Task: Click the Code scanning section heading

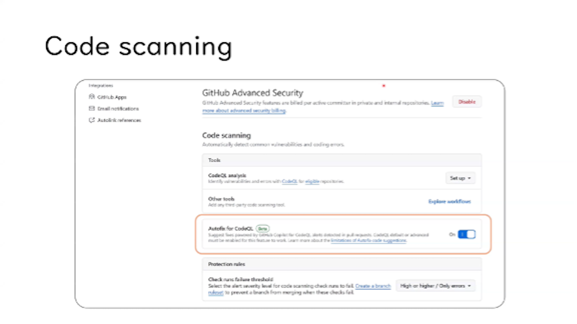Action: (226, 136)
